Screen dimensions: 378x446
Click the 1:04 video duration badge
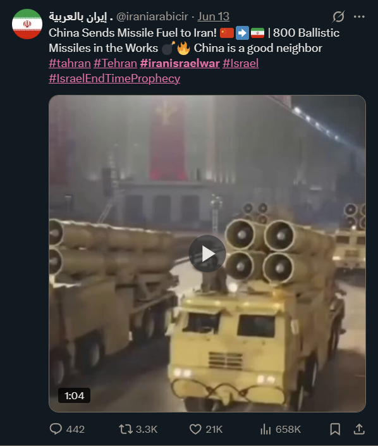coord(74,395)
